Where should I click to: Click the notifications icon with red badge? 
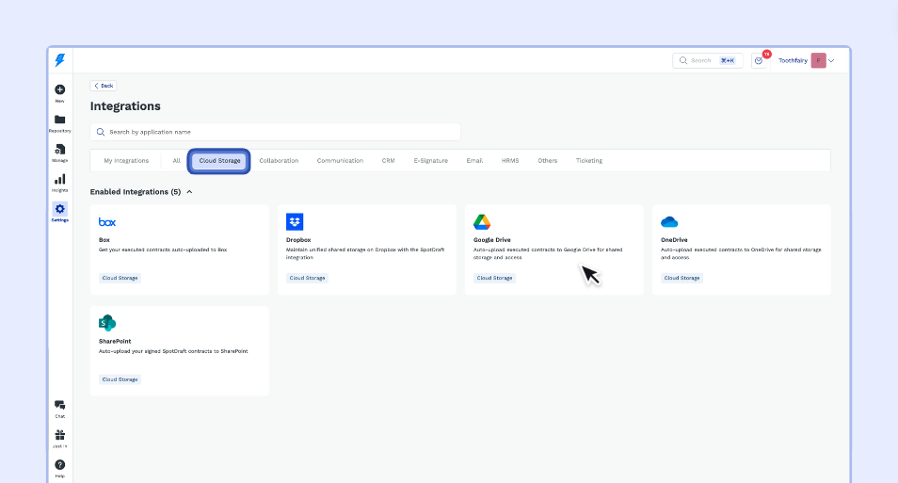[x=760, y=61]
